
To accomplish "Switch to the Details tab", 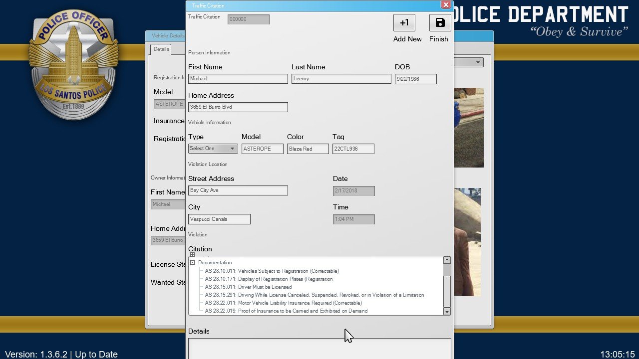I will (x=161, y=49).
